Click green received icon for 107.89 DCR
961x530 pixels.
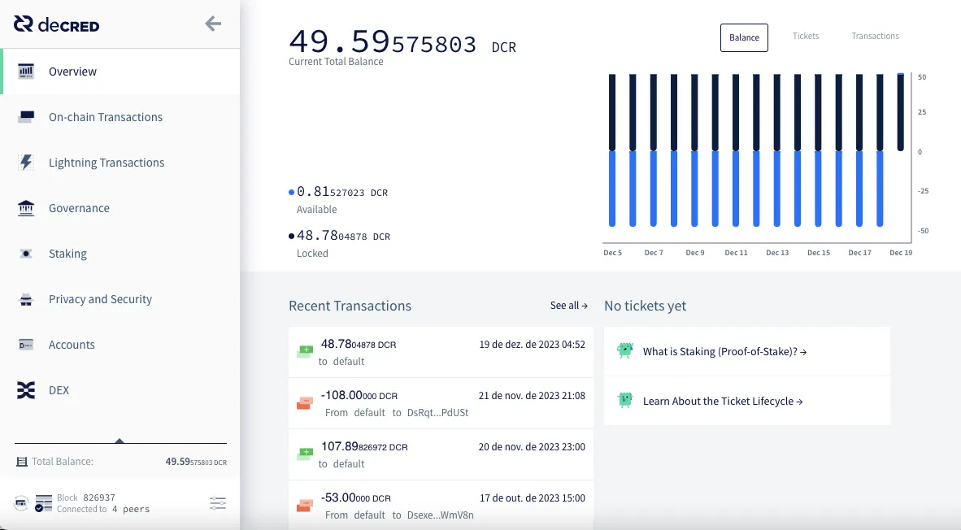[x=305, y=454]
